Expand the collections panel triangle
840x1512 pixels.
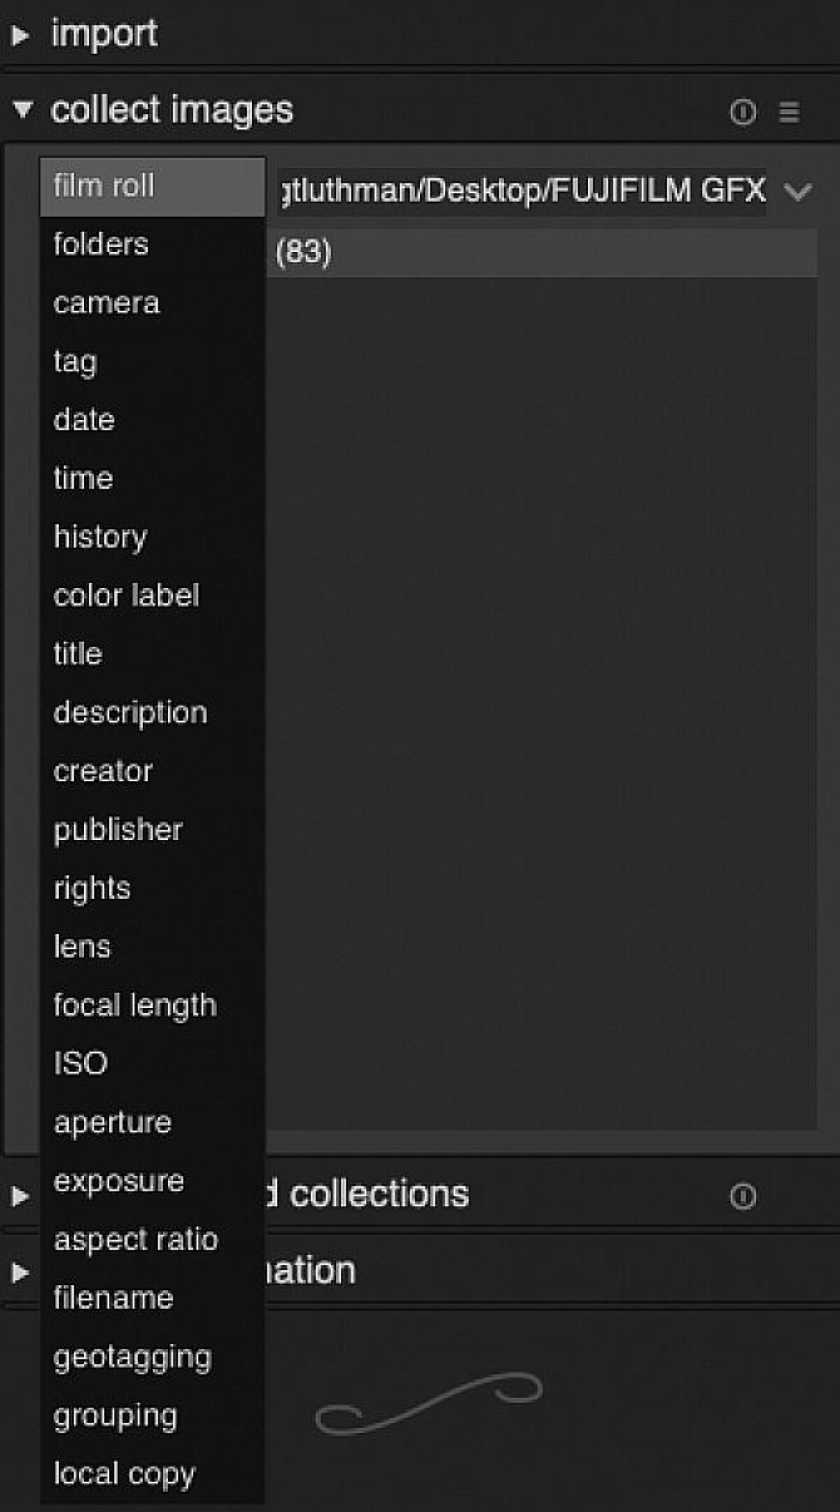point(20,1196)
